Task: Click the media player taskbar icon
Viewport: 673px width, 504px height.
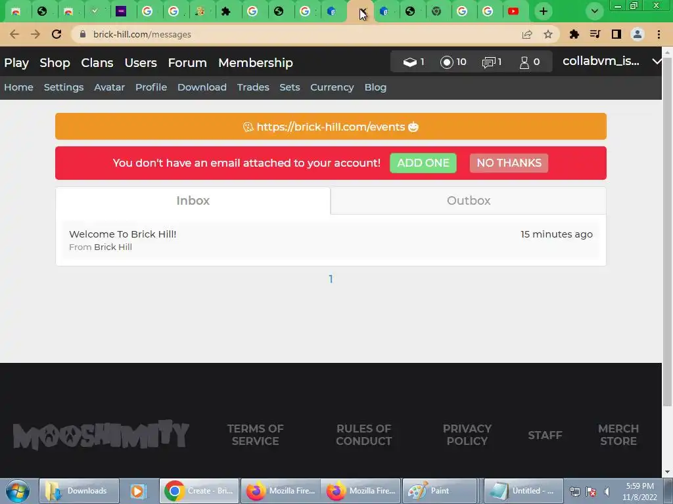Action: point(138,491)
